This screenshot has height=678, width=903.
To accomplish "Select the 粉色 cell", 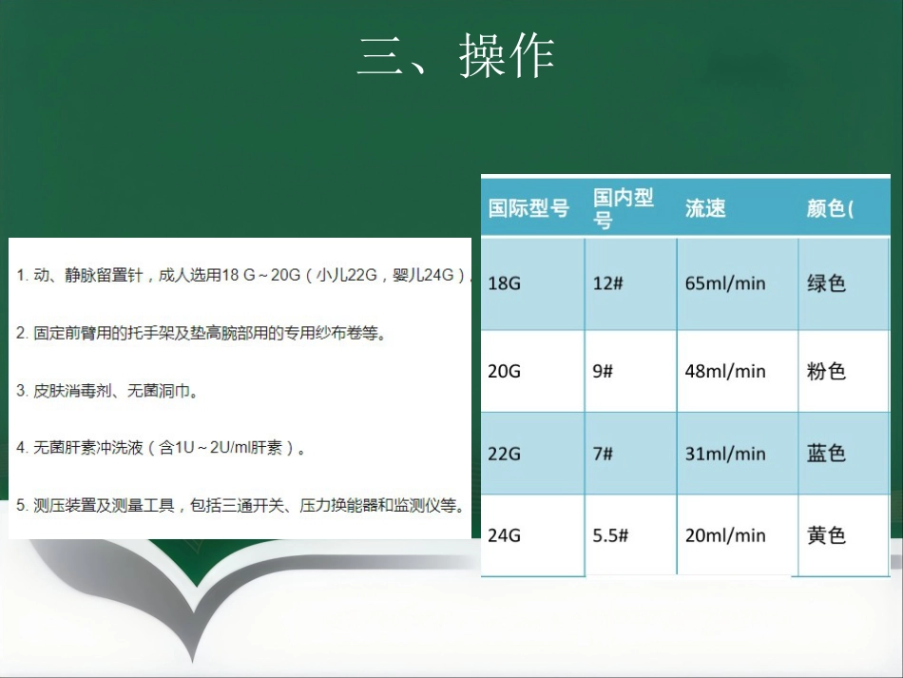I will pyautogui.click(x=844, y=371).
